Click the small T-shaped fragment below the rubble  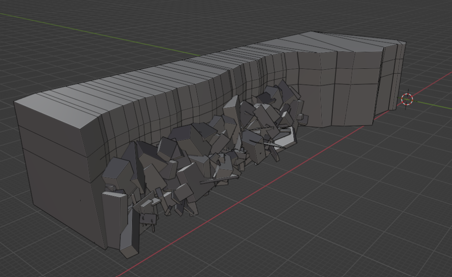point(148,219)
